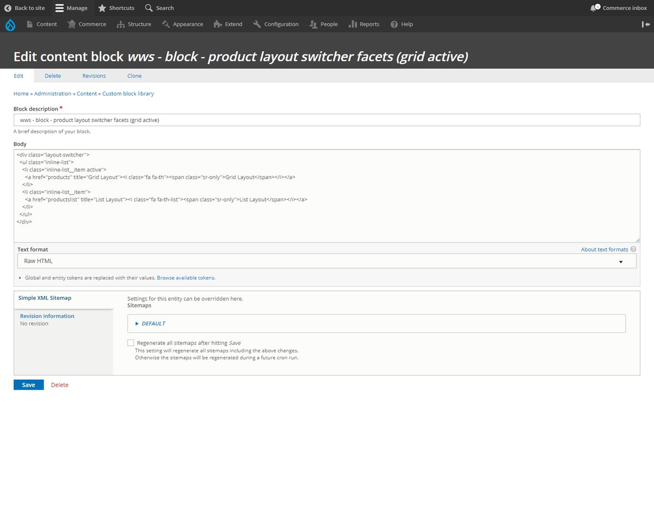Open the Raw HTML text format dropdown

(327, 261)
